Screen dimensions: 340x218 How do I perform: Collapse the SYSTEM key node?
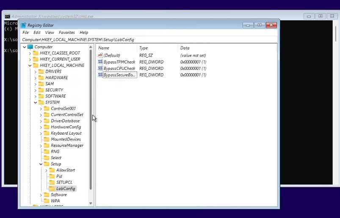click(35, 102)
